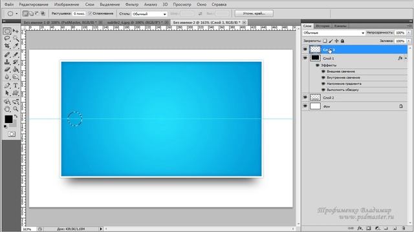Select the Magic Wand tool
This screenshot has height=232, width=414.
tap(16, 39)
